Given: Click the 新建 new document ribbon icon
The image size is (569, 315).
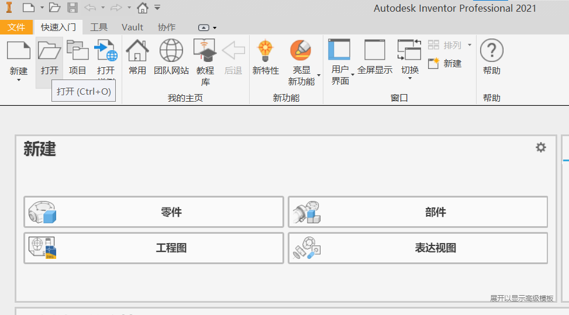Looking at the screenshot, I should tap(19, 50).
